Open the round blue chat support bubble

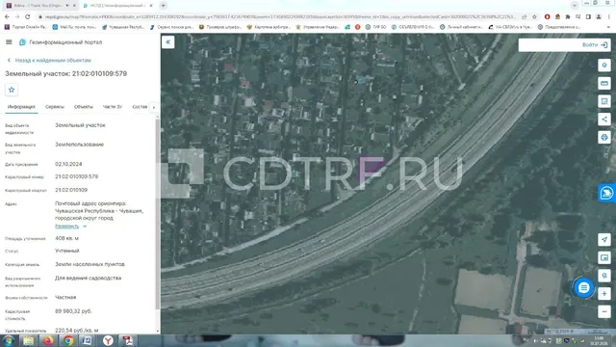coord(584,287)
